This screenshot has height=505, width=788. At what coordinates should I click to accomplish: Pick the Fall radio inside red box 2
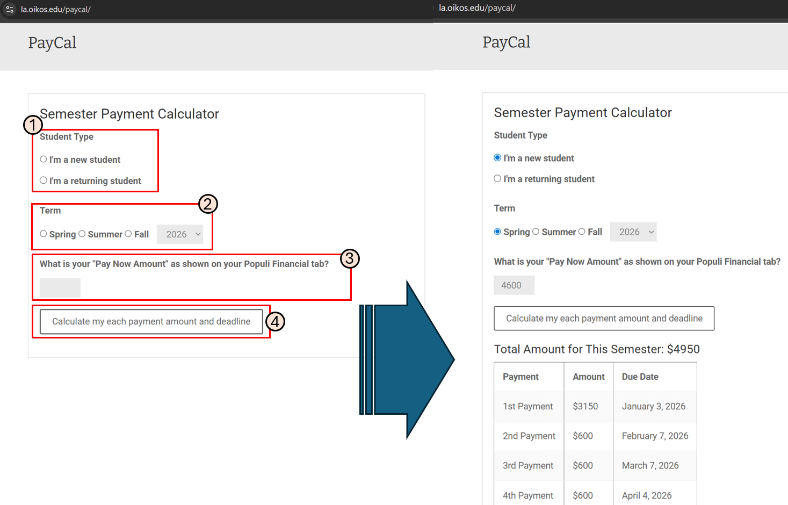click(x=128, y=234)
